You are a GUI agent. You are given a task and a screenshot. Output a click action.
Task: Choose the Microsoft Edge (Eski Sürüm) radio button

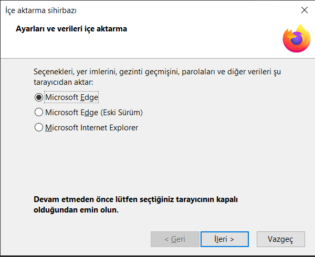pyautogui.click(x=38, y=112)
